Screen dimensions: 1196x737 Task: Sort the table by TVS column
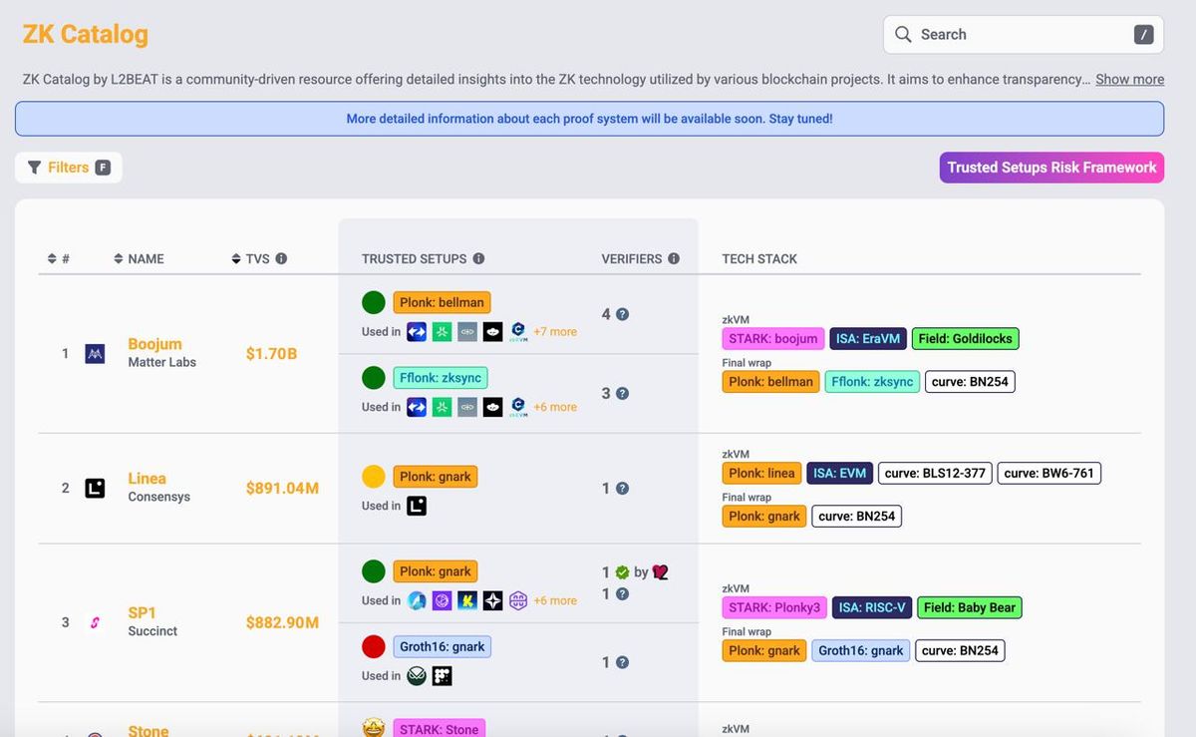[x=250, y=258]
